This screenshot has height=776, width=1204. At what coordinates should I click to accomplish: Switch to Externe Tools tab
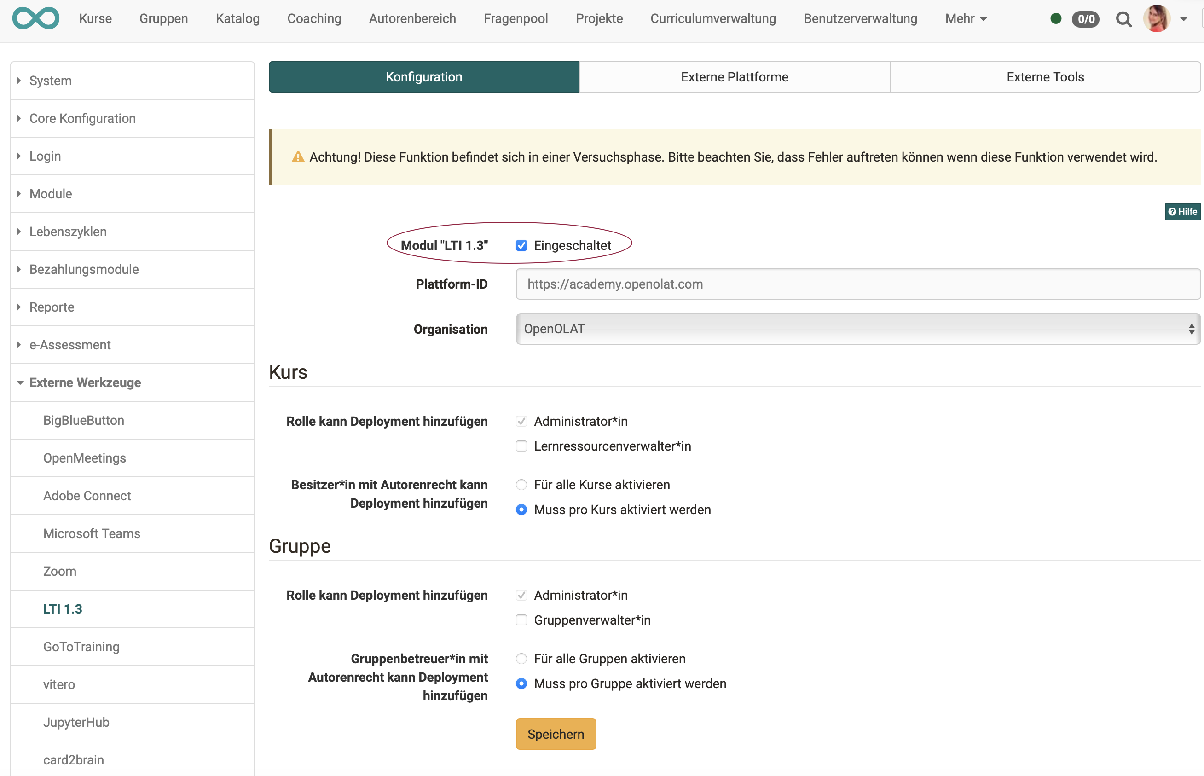[x=1045, y=77]
